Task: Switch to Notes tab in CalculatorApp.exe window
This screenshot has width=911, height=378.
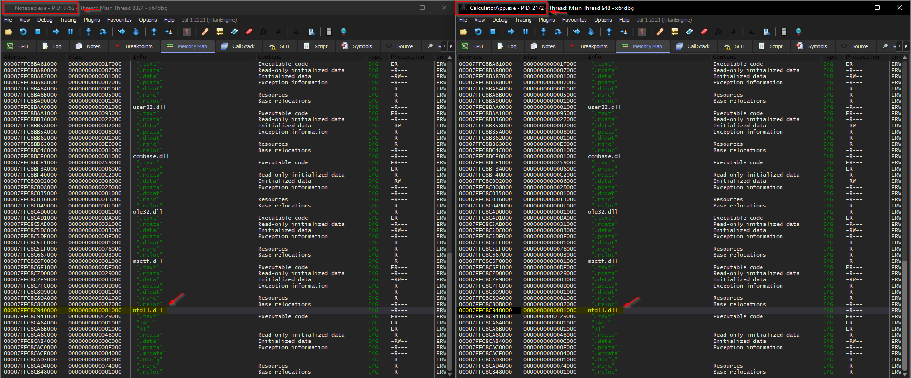Action: [x=543, y=46]
